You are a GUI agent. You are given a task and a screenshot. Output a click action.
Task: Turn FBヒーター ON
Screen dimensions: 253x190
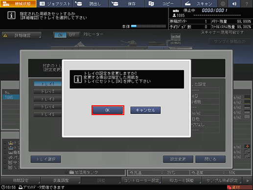(x=60, y=35)
